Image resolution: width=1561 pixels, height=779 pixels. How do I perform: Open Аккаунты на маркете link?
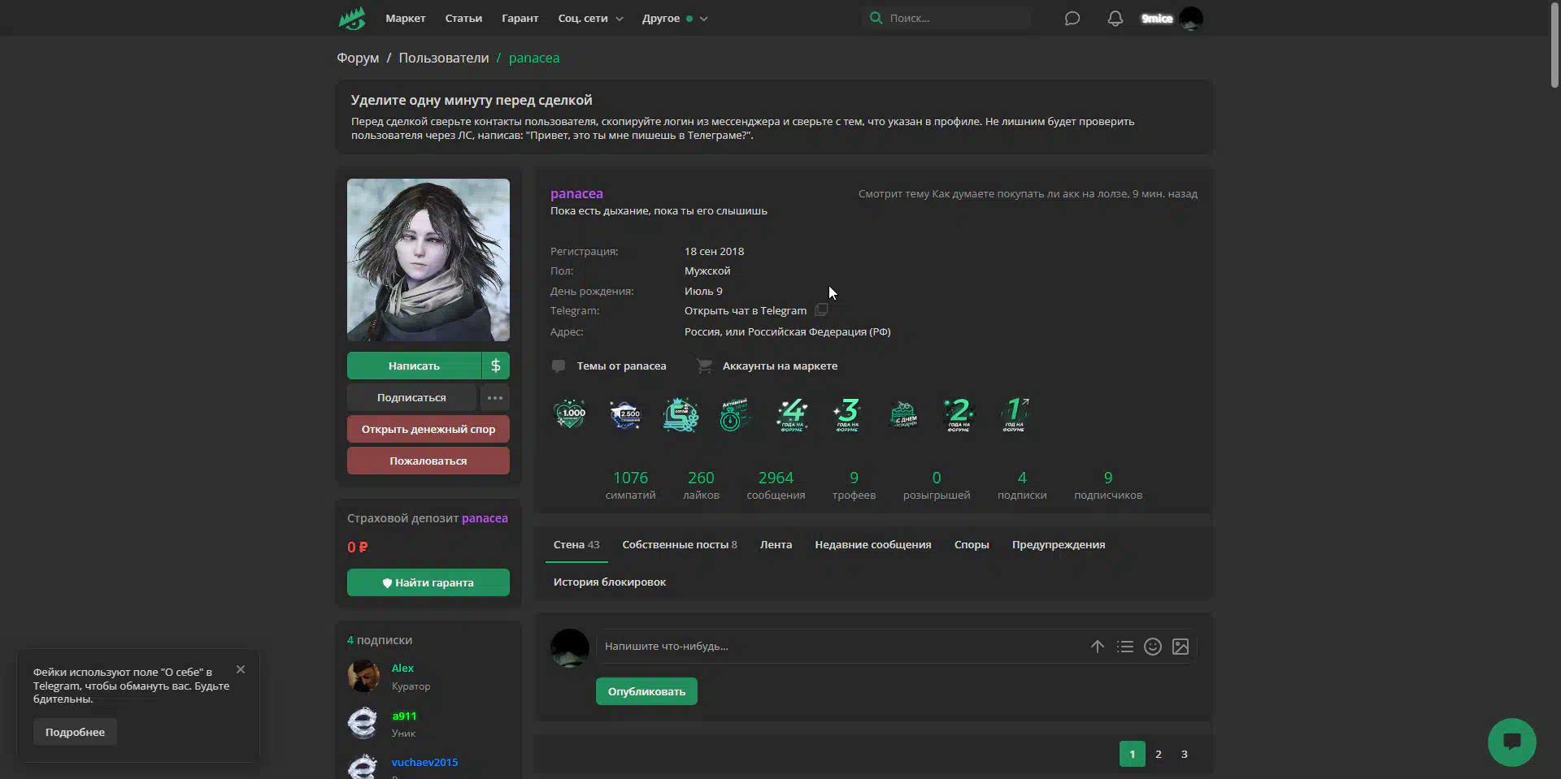779,366
